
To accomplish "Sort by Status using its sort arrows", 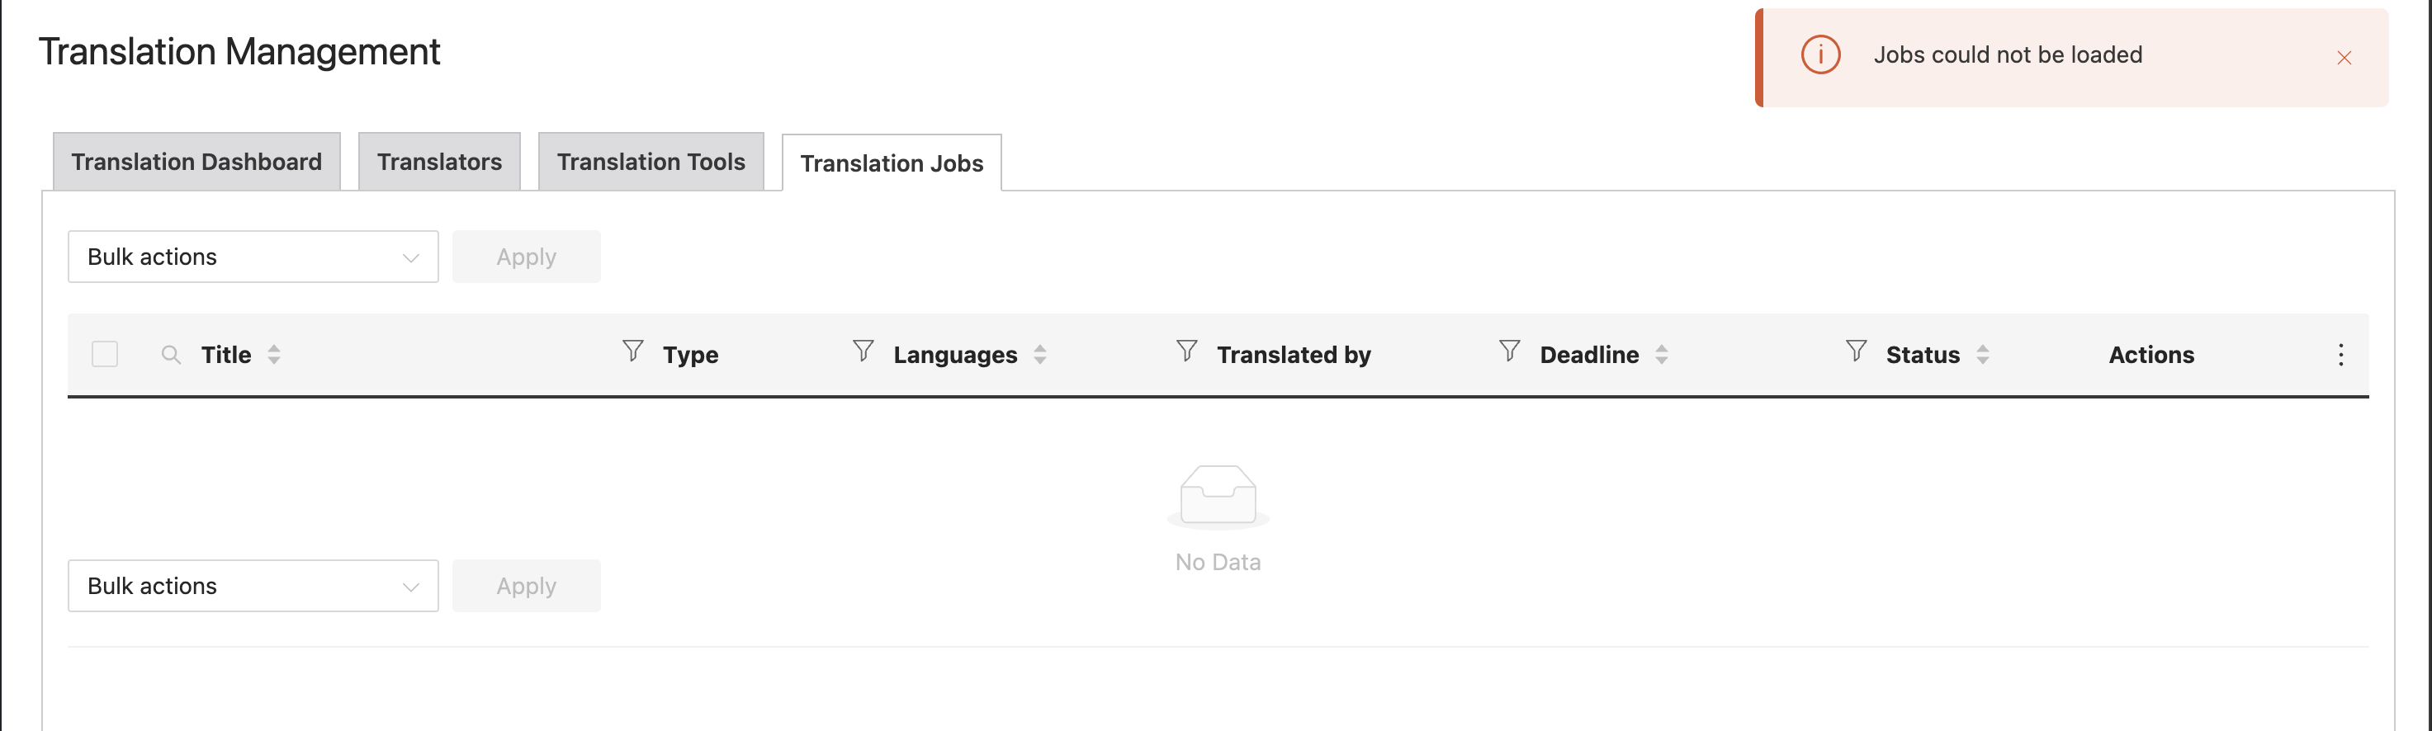I will coord(1983,355).
